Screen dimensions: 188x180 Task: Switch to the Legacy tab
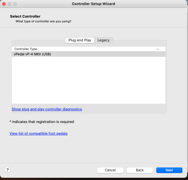103,40
